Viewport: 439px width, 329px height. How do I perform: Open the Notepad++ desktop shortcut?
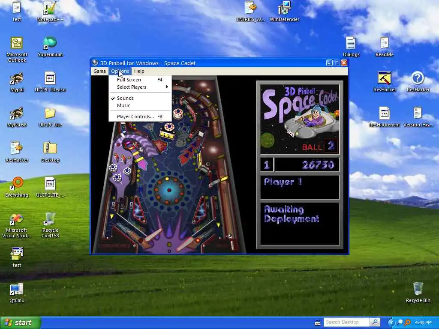coord(50,11)
